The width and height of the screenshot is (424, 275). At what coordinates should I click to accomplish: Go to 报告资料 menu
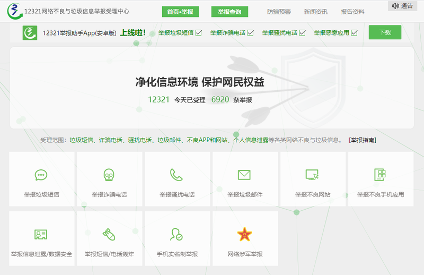click(x=352, y=12)
